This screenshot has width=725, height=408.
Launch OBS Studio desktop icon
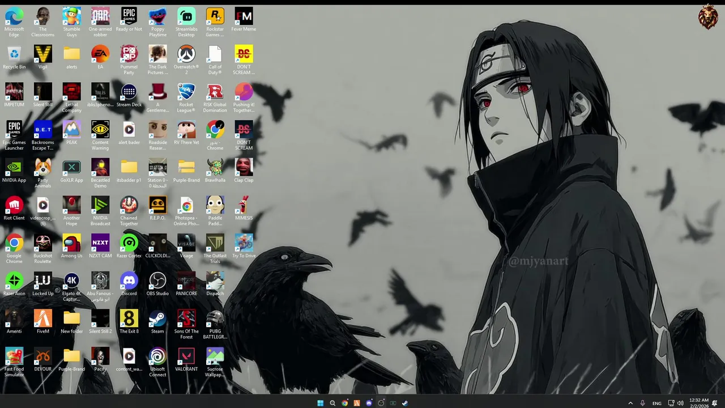pyautogui.click(x=157, y=284)
